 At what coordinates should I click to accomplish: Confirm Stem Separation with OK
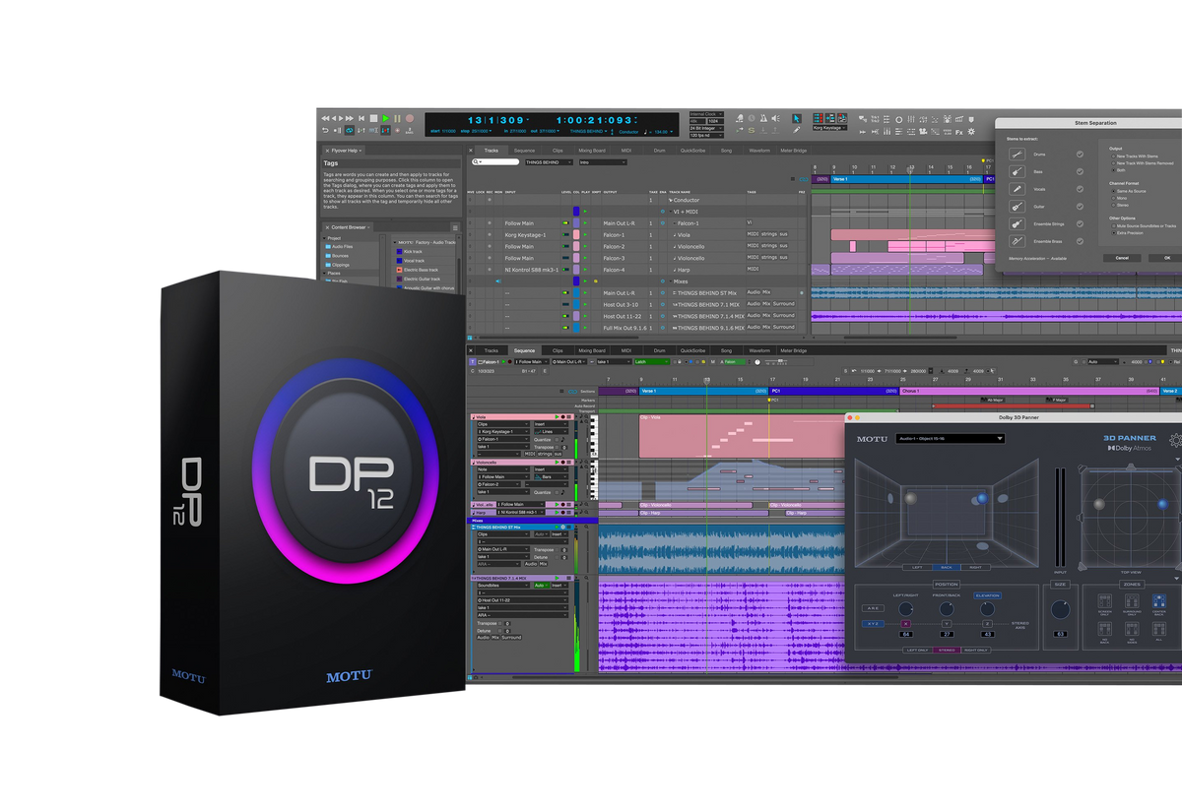(1167, 258)
